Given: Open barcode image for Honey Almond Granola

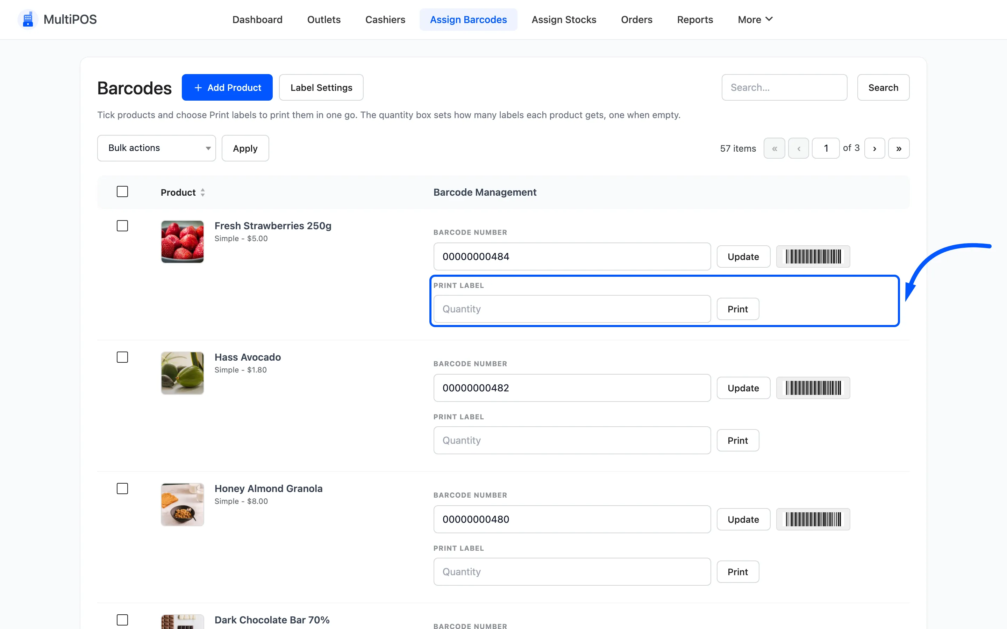Looking at the screenshot, I should [x=813, y=520].
